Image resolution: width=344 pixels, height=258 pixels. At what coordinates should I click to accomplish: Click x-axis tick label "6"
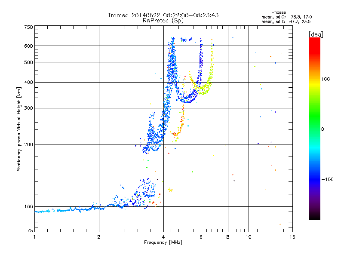(201, 237)
